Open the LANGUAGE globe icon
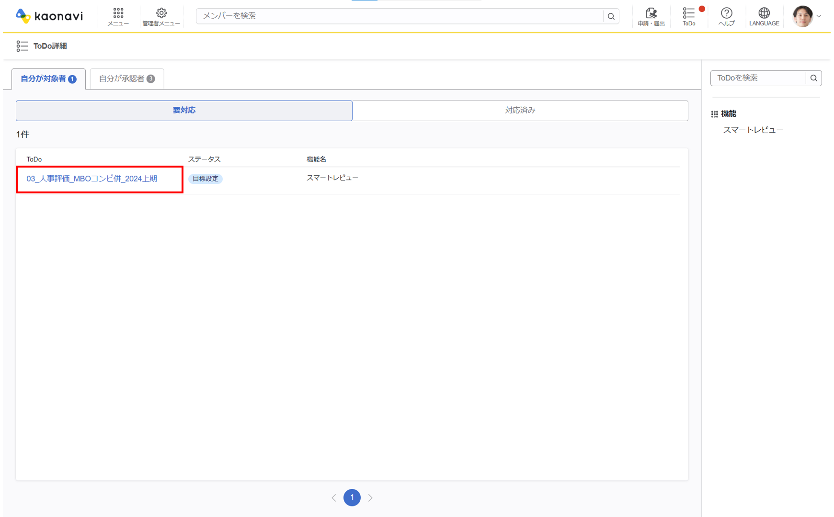This screenshot has width=834, height=517. point(764,16)
